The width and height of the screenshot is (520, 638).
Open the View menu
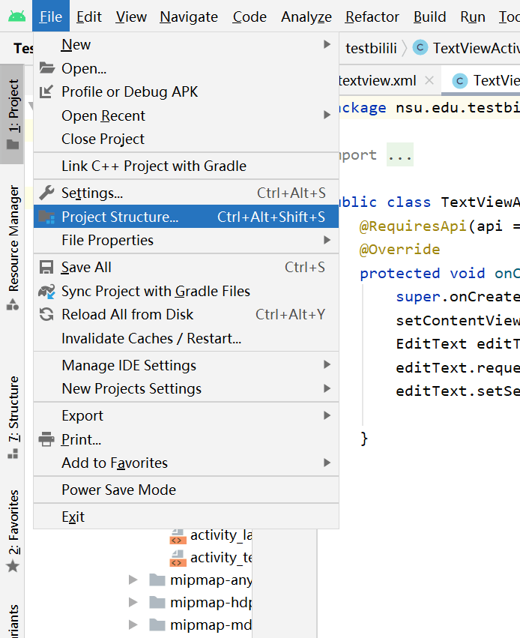coord(131,16)
